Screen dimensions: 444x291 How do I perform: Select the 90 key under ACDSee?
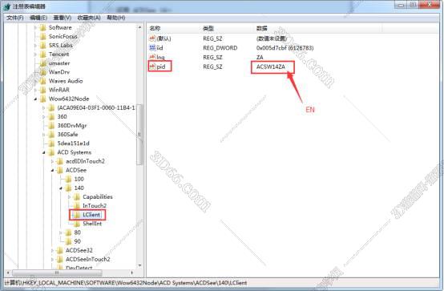click(77, 241)
